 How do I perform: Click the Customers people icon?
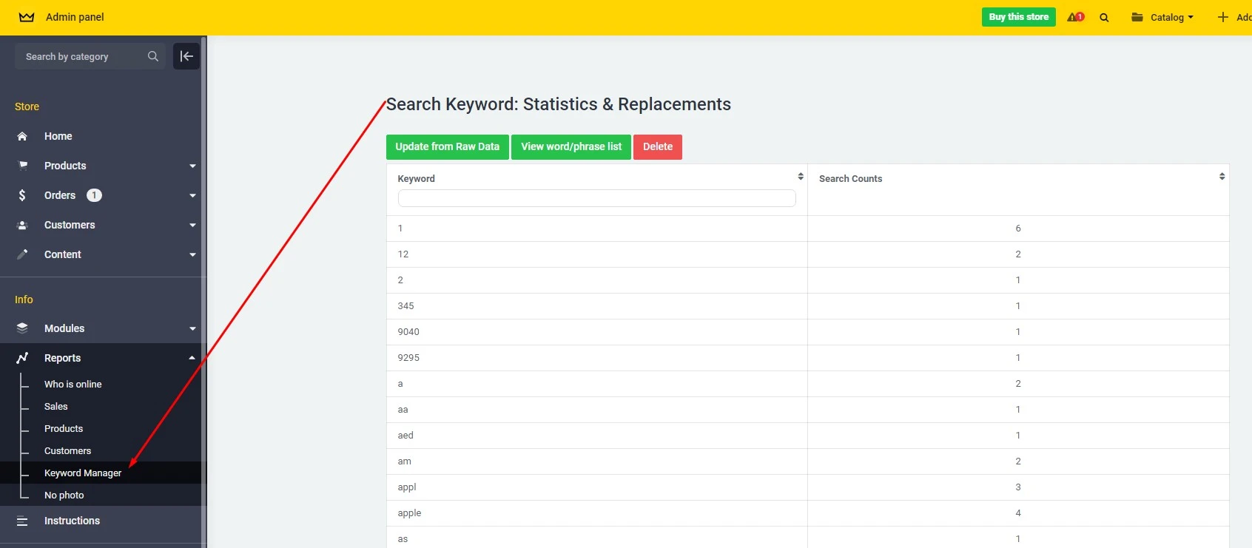click(x=22, y=225)
